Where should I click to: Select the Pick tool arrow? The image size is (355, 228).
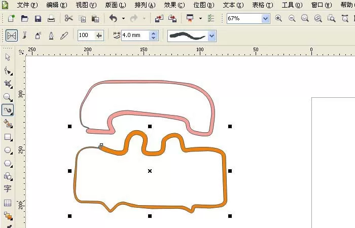pos(8,57)
